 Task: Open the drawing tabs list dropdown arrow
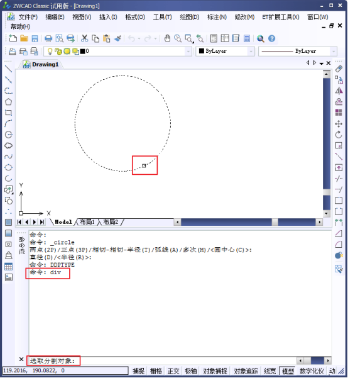(322, 64)
